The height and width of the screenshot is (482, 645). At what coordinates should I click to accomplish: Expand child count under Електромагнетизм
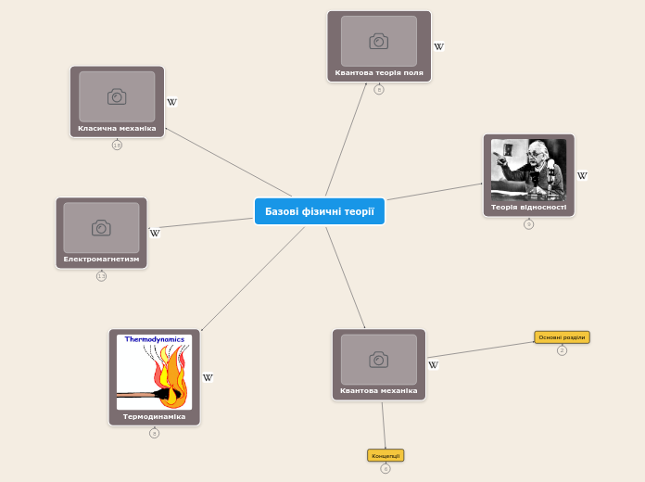[101, 276]
